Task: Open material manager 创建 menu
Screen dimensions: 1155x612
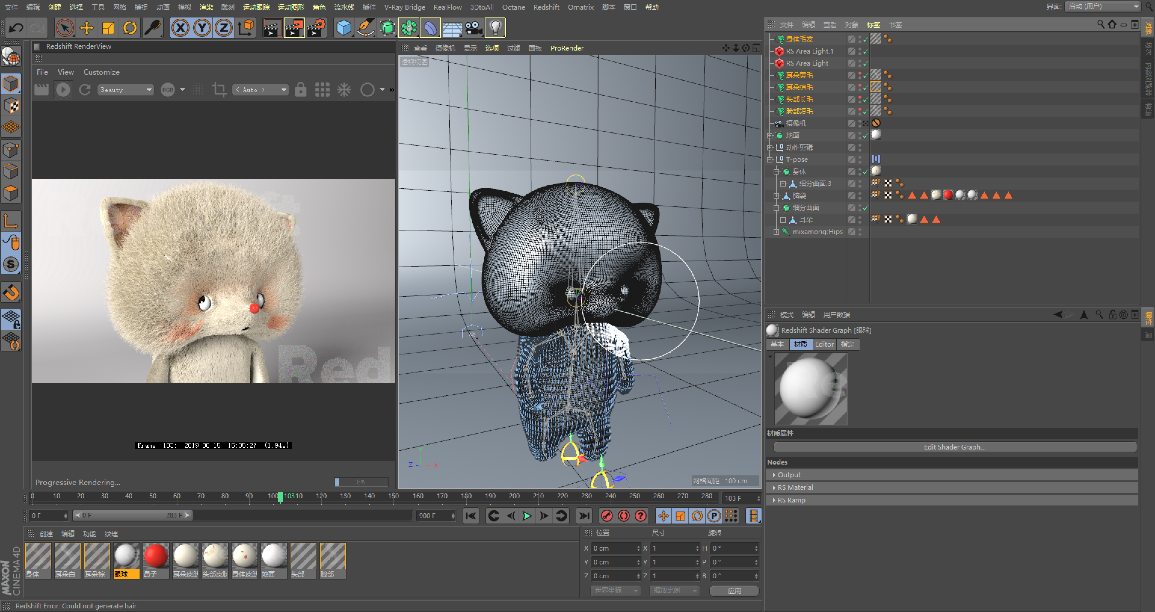Action: click(46, 533)
